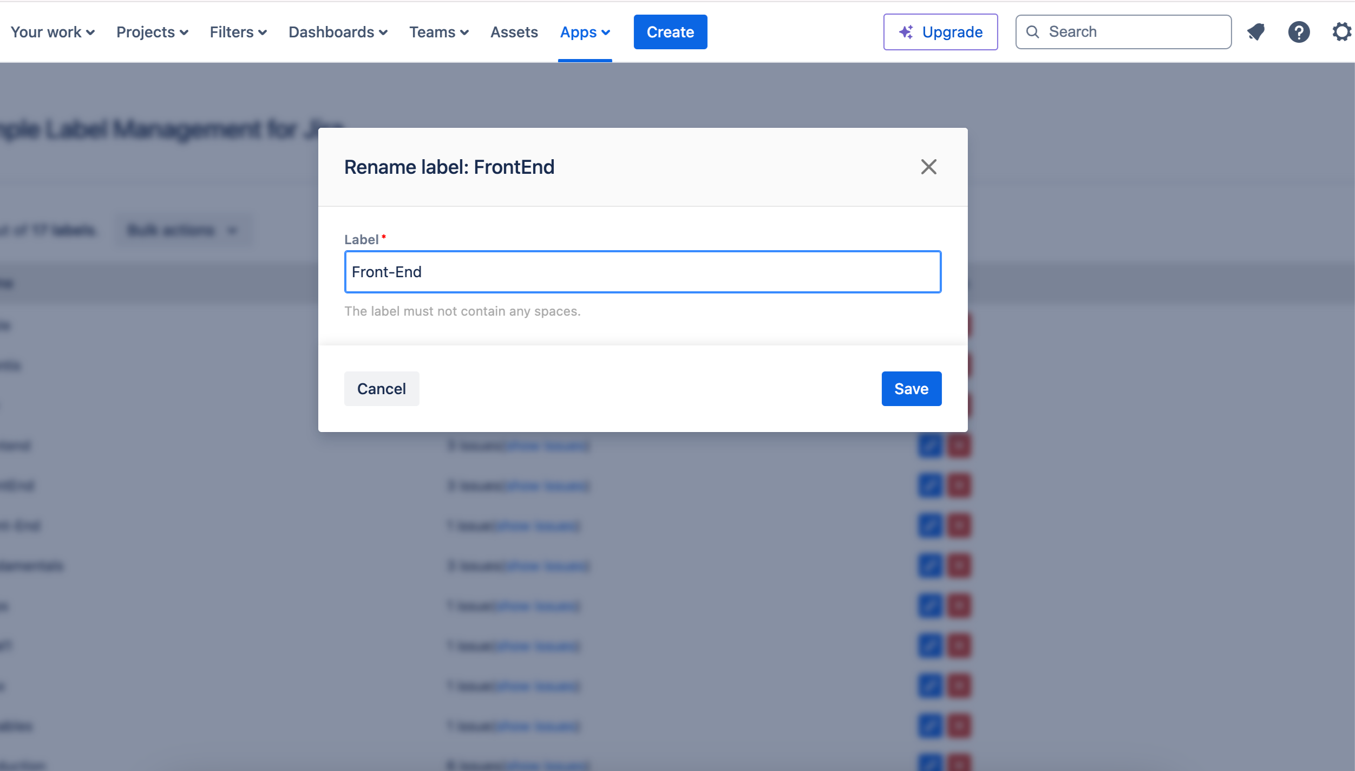The image size is (1355, 771).
Task: Open the Teams menu
Action: pos(438,32)
